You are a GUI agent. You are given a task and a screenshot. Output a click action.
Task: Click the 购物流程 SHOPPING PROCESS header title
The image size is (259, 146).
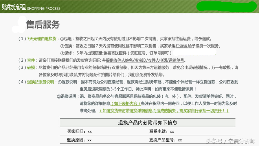31,7
